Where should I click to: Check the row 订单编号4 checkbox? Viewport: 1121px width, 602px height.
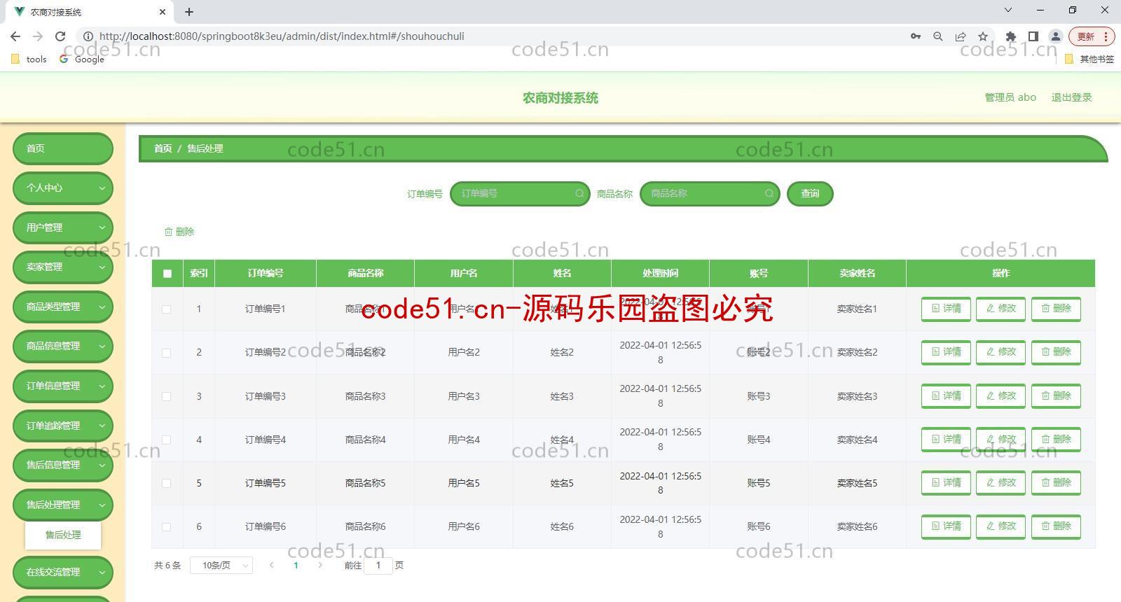pos(167,440)
